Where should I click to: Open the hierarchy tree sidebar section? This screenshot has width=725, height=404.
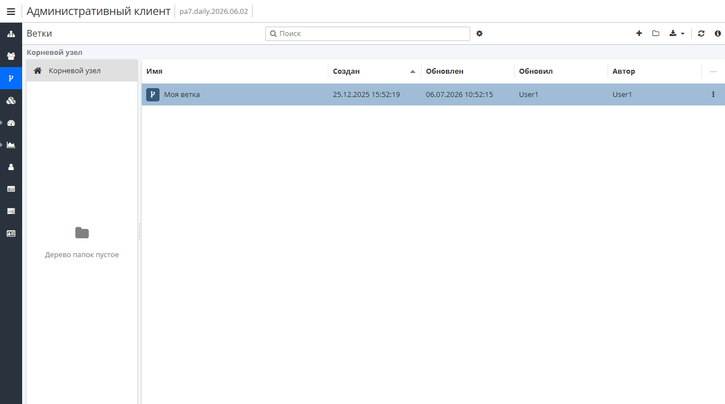tap(11, 34)
